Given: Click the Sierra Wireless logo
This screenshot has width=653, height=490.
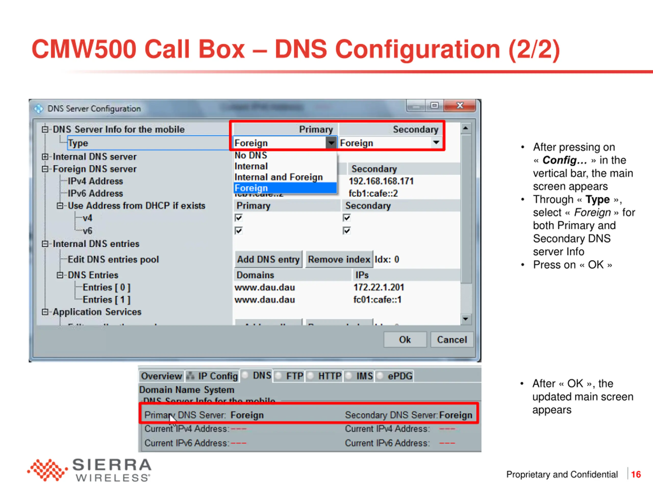Looking at the screenshot, I should click(89, 469).
